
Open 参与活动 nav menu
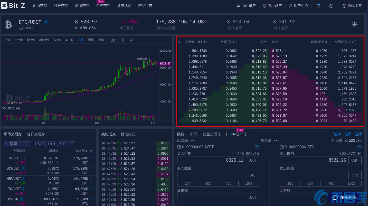point(124,6)
